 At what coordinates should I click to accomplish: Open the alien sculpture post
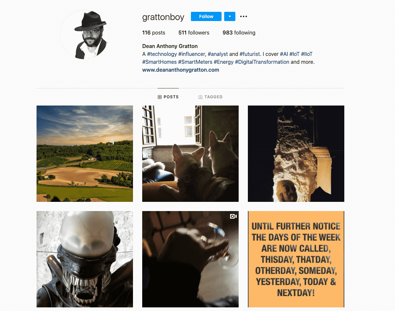click(x=85, y=259)
